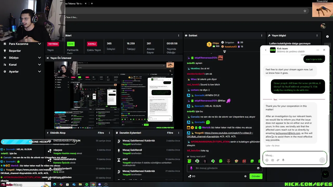Image resolution: width=333 pixels, height=187 pixels.
Task: Click the YAYINDA status badge
Action: point(53,44)
